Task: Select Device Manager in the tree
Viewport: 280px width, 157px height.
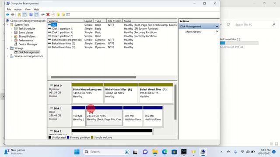Action: (x=28, y=44)
